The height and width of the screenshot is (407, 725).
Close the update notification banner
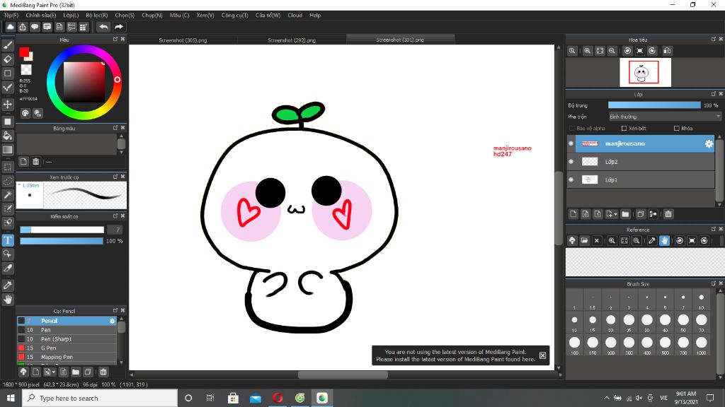tap(542, 355)
